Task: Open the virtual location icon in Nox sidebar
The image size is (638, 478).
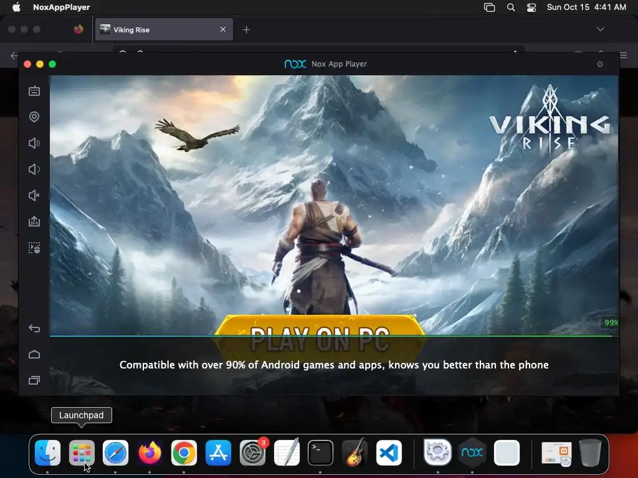Action: point(34,117)
